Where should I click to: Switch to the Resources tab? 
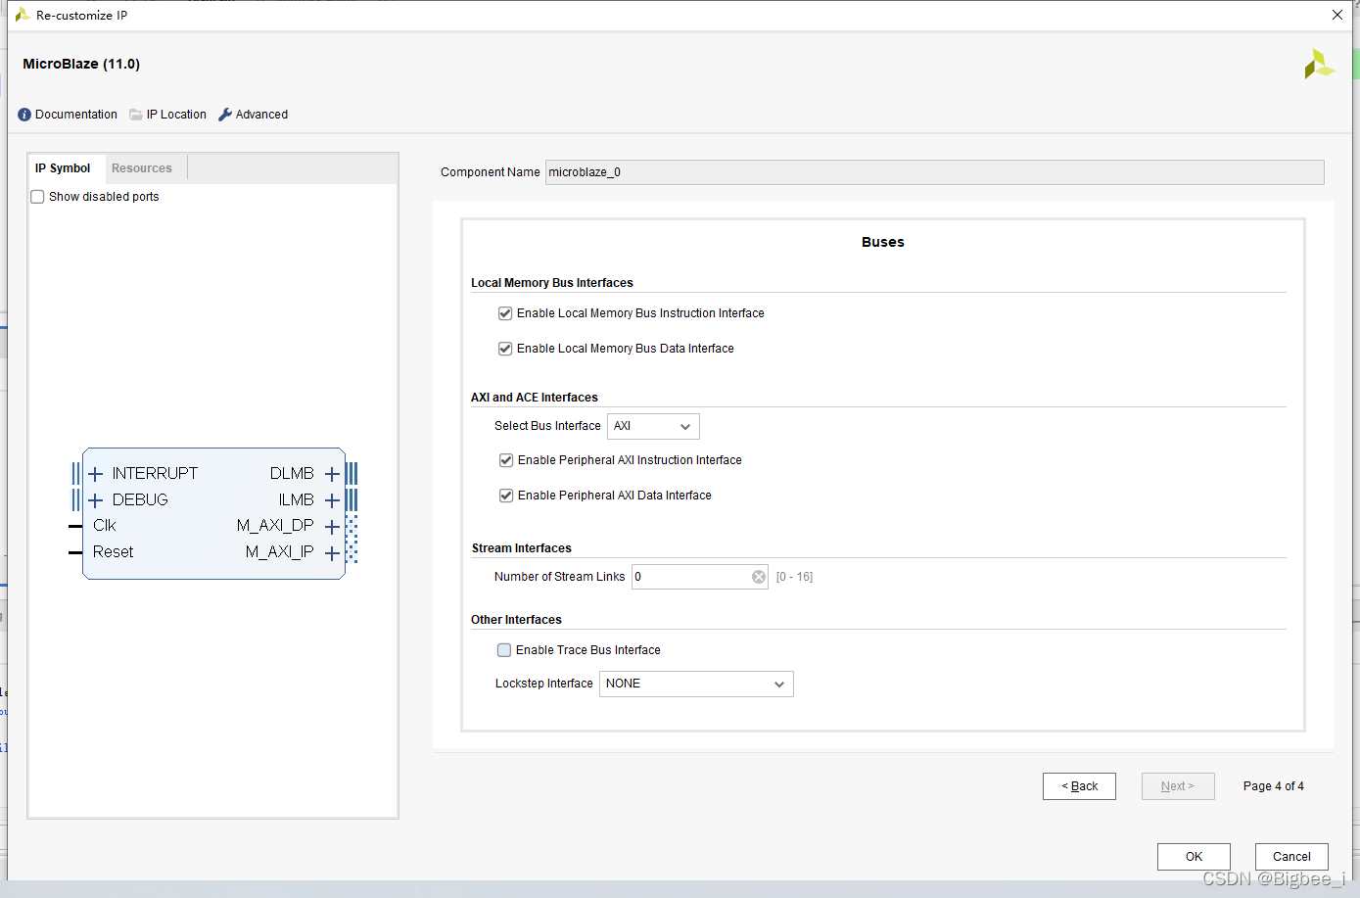coord(142,168)
